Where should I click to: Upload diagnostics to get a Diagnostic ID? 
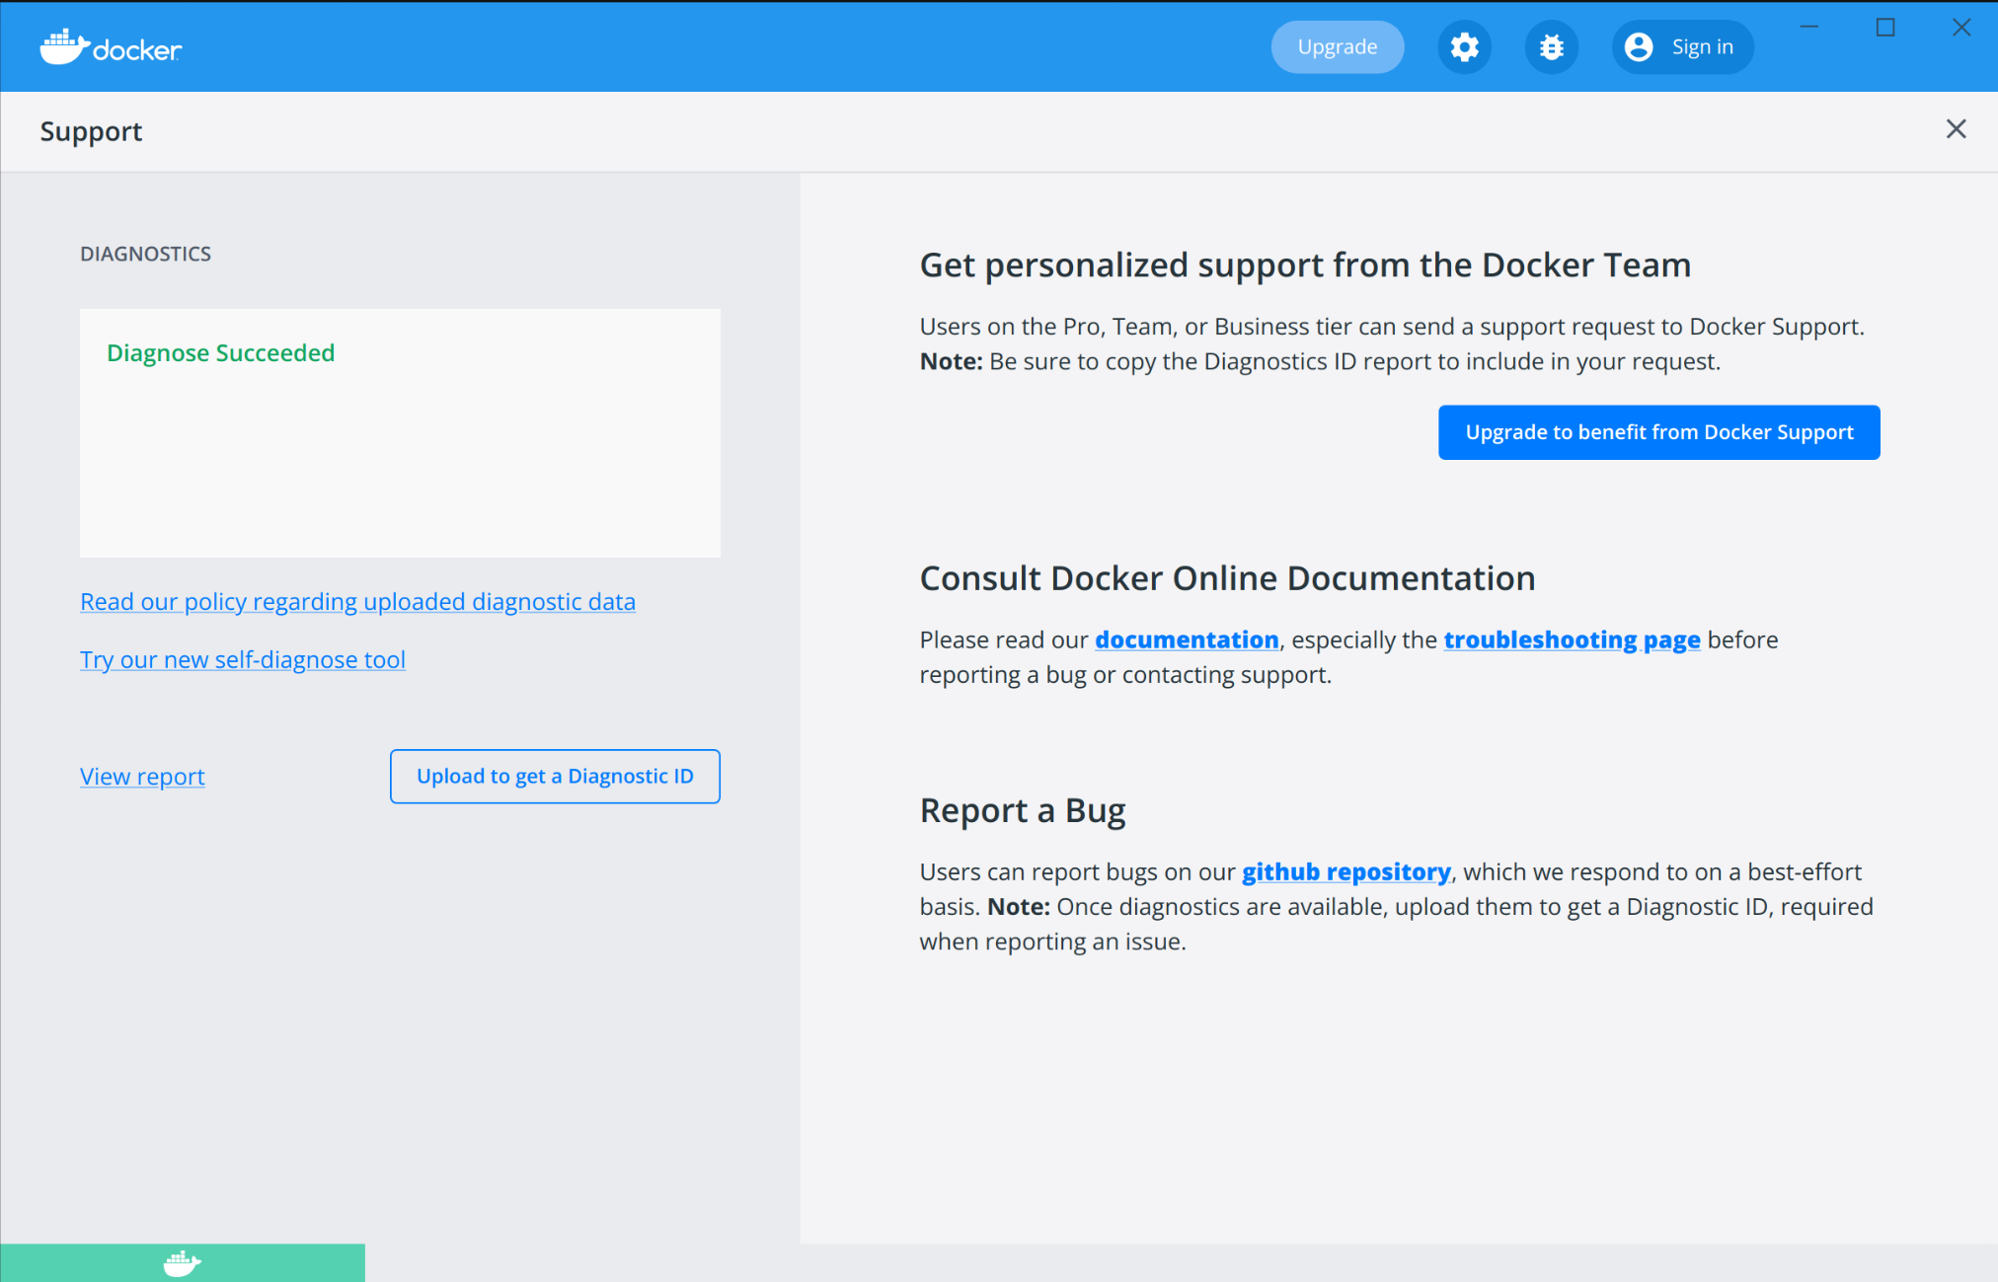point(555,776)
